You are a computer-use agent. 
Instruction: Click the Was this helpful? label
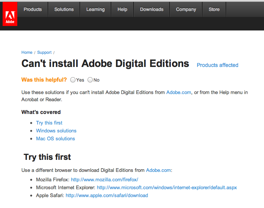(x=44, y=80)
